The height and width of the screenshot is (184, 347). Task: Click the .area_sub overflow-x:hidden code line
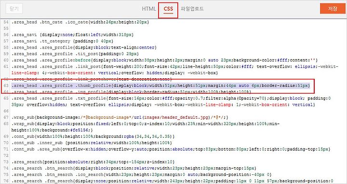[171, 149]
